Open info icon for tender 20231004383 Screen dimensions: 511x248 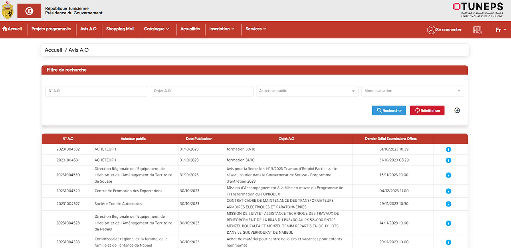(448, 242)
